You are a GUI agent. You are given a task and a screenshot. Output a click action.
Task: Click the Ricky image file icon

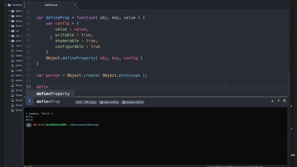[13, 85]
